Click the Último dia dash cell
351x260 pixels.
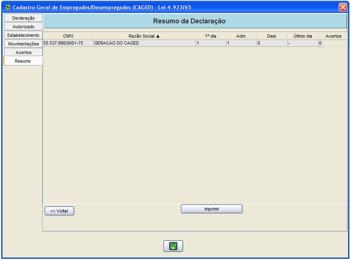[x=303, y=43]
